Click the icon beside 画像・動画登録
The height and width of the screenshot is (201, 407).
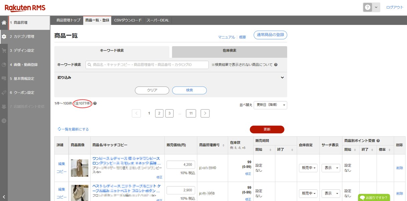(x=4, y=65)
